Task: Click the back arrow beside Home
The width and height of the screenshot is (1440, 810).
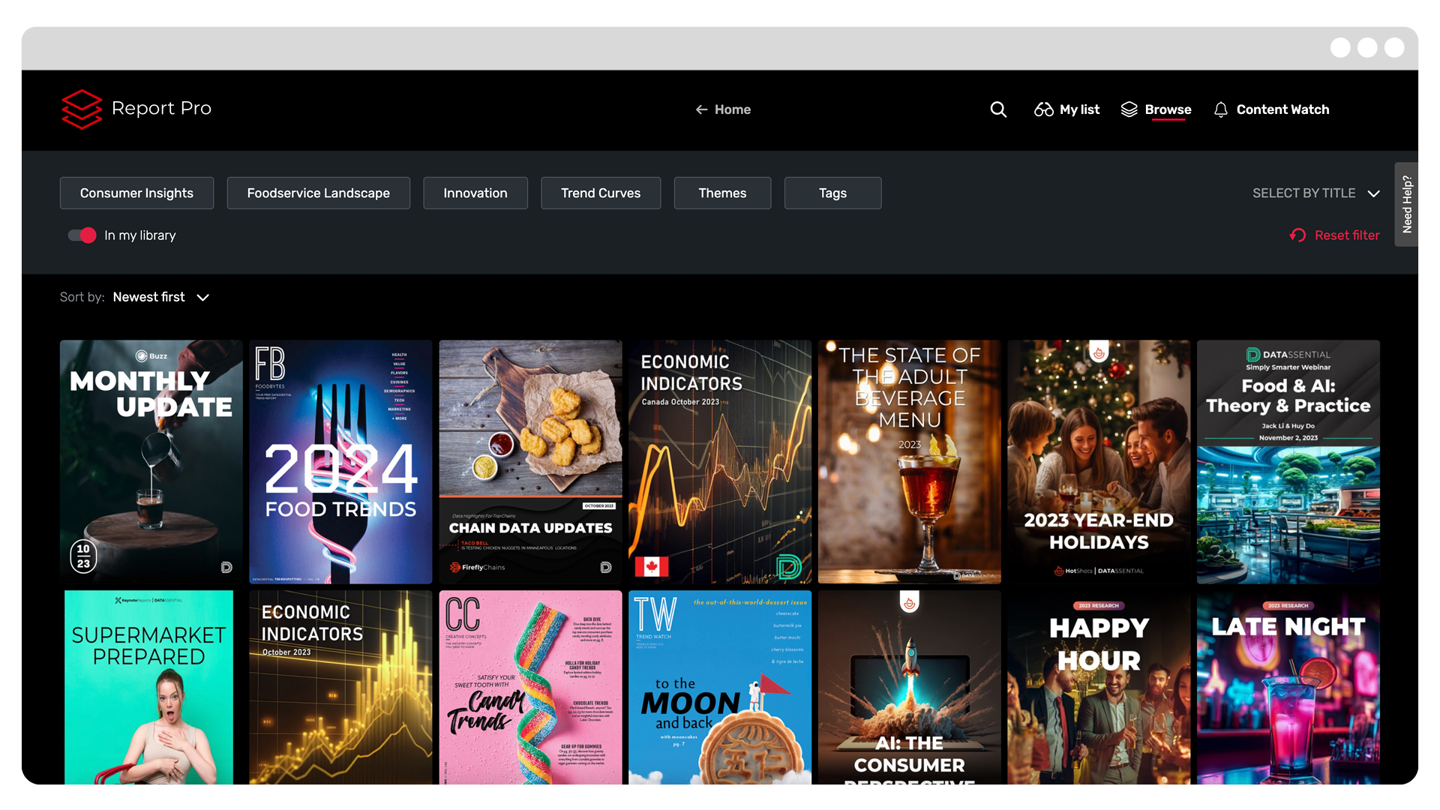Action: tap(701, 109)
